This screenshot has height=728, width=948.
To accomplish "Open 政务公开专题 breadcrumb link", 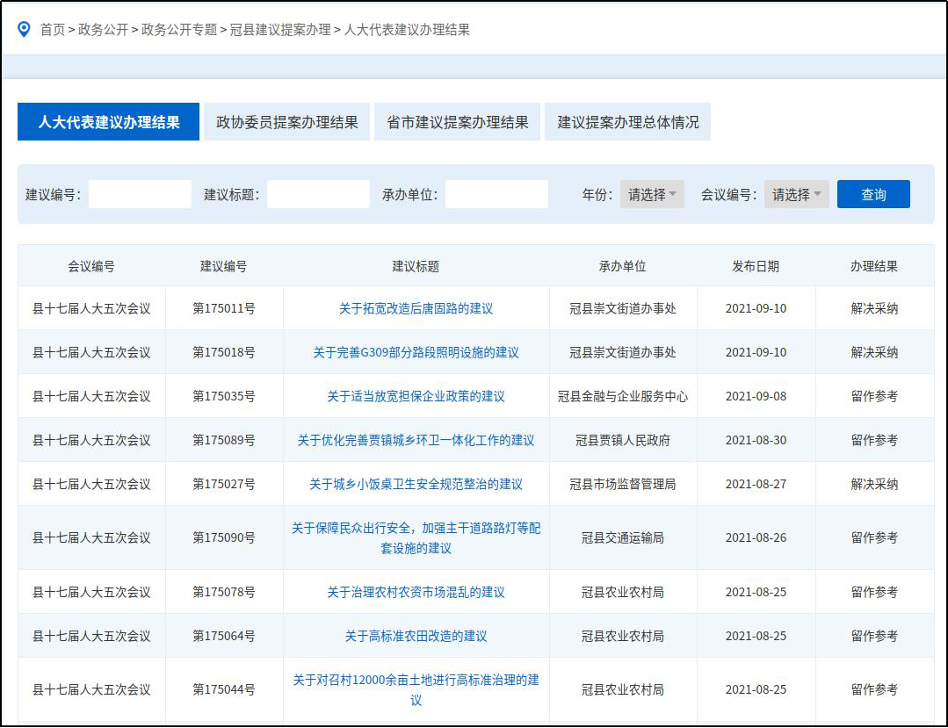I will click(x=179, y=30).
